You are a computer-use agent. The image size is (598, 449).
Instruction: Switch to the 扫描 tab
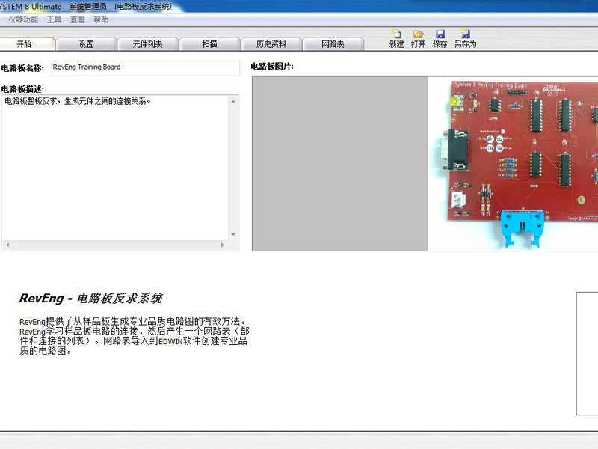pyautogui.click(x=210, y=44)
